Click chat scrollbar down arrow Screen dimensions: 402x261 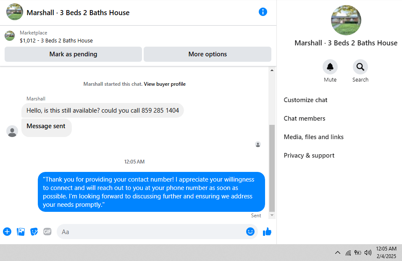pos(272,215)
